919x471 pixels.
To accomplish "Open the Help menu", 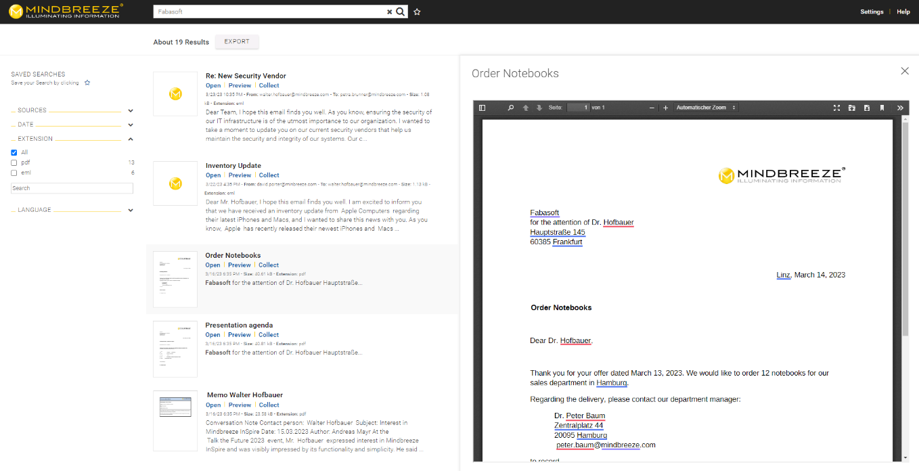I will click(x=903, y=12).
